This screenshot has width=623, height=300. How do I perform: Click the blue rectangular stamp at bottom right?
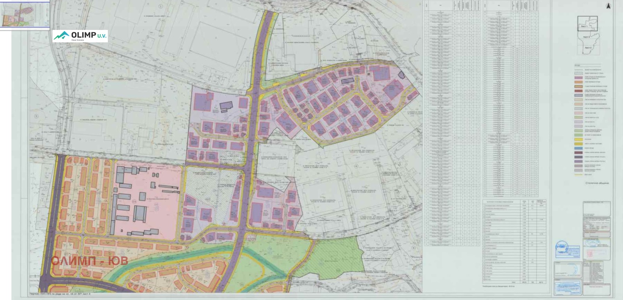pos(567,288)
